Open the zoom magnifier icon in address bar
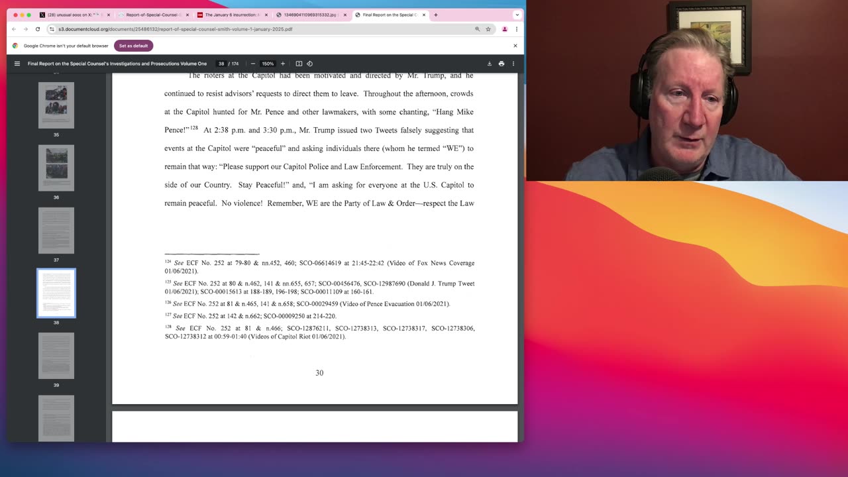The height and width of the screenshot is (477, 848). (x=477, y=29)
